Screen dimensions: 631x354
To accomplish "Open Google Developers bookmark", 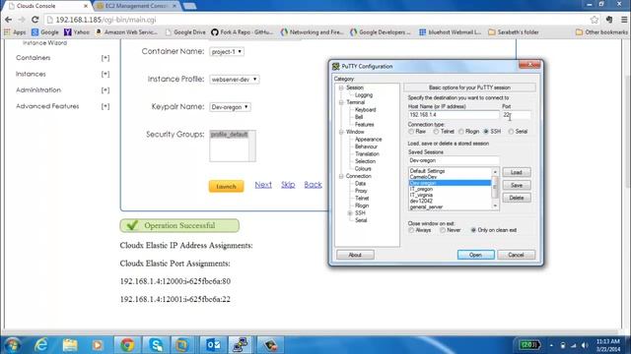I will click(381, 32).
